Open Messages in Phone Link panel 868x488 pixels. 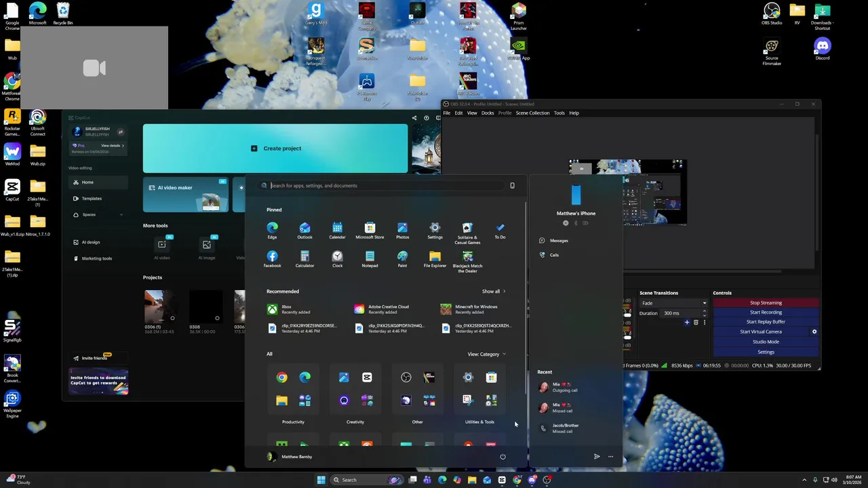[x=554, y=241]
